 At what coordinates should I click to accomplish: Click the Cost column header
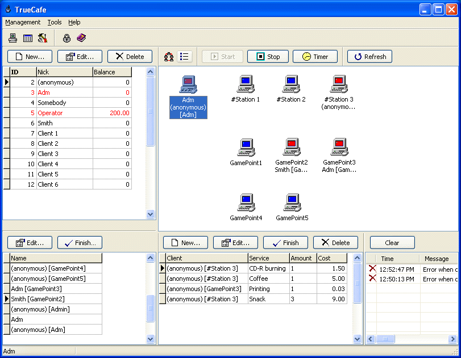point(332,258)
